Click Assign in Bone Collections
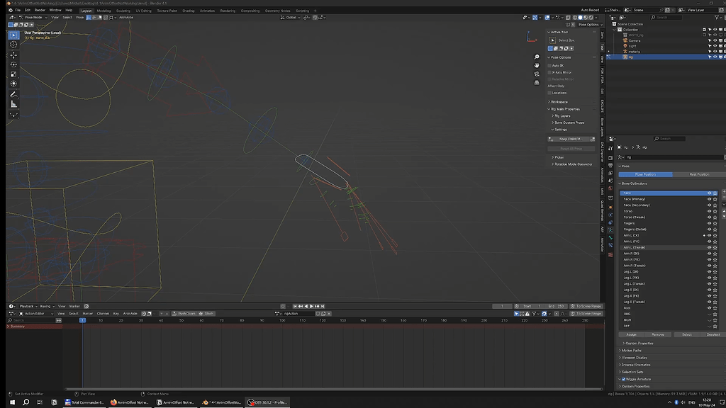The height and width of the screenshot is (408, 726). [632, 334]
